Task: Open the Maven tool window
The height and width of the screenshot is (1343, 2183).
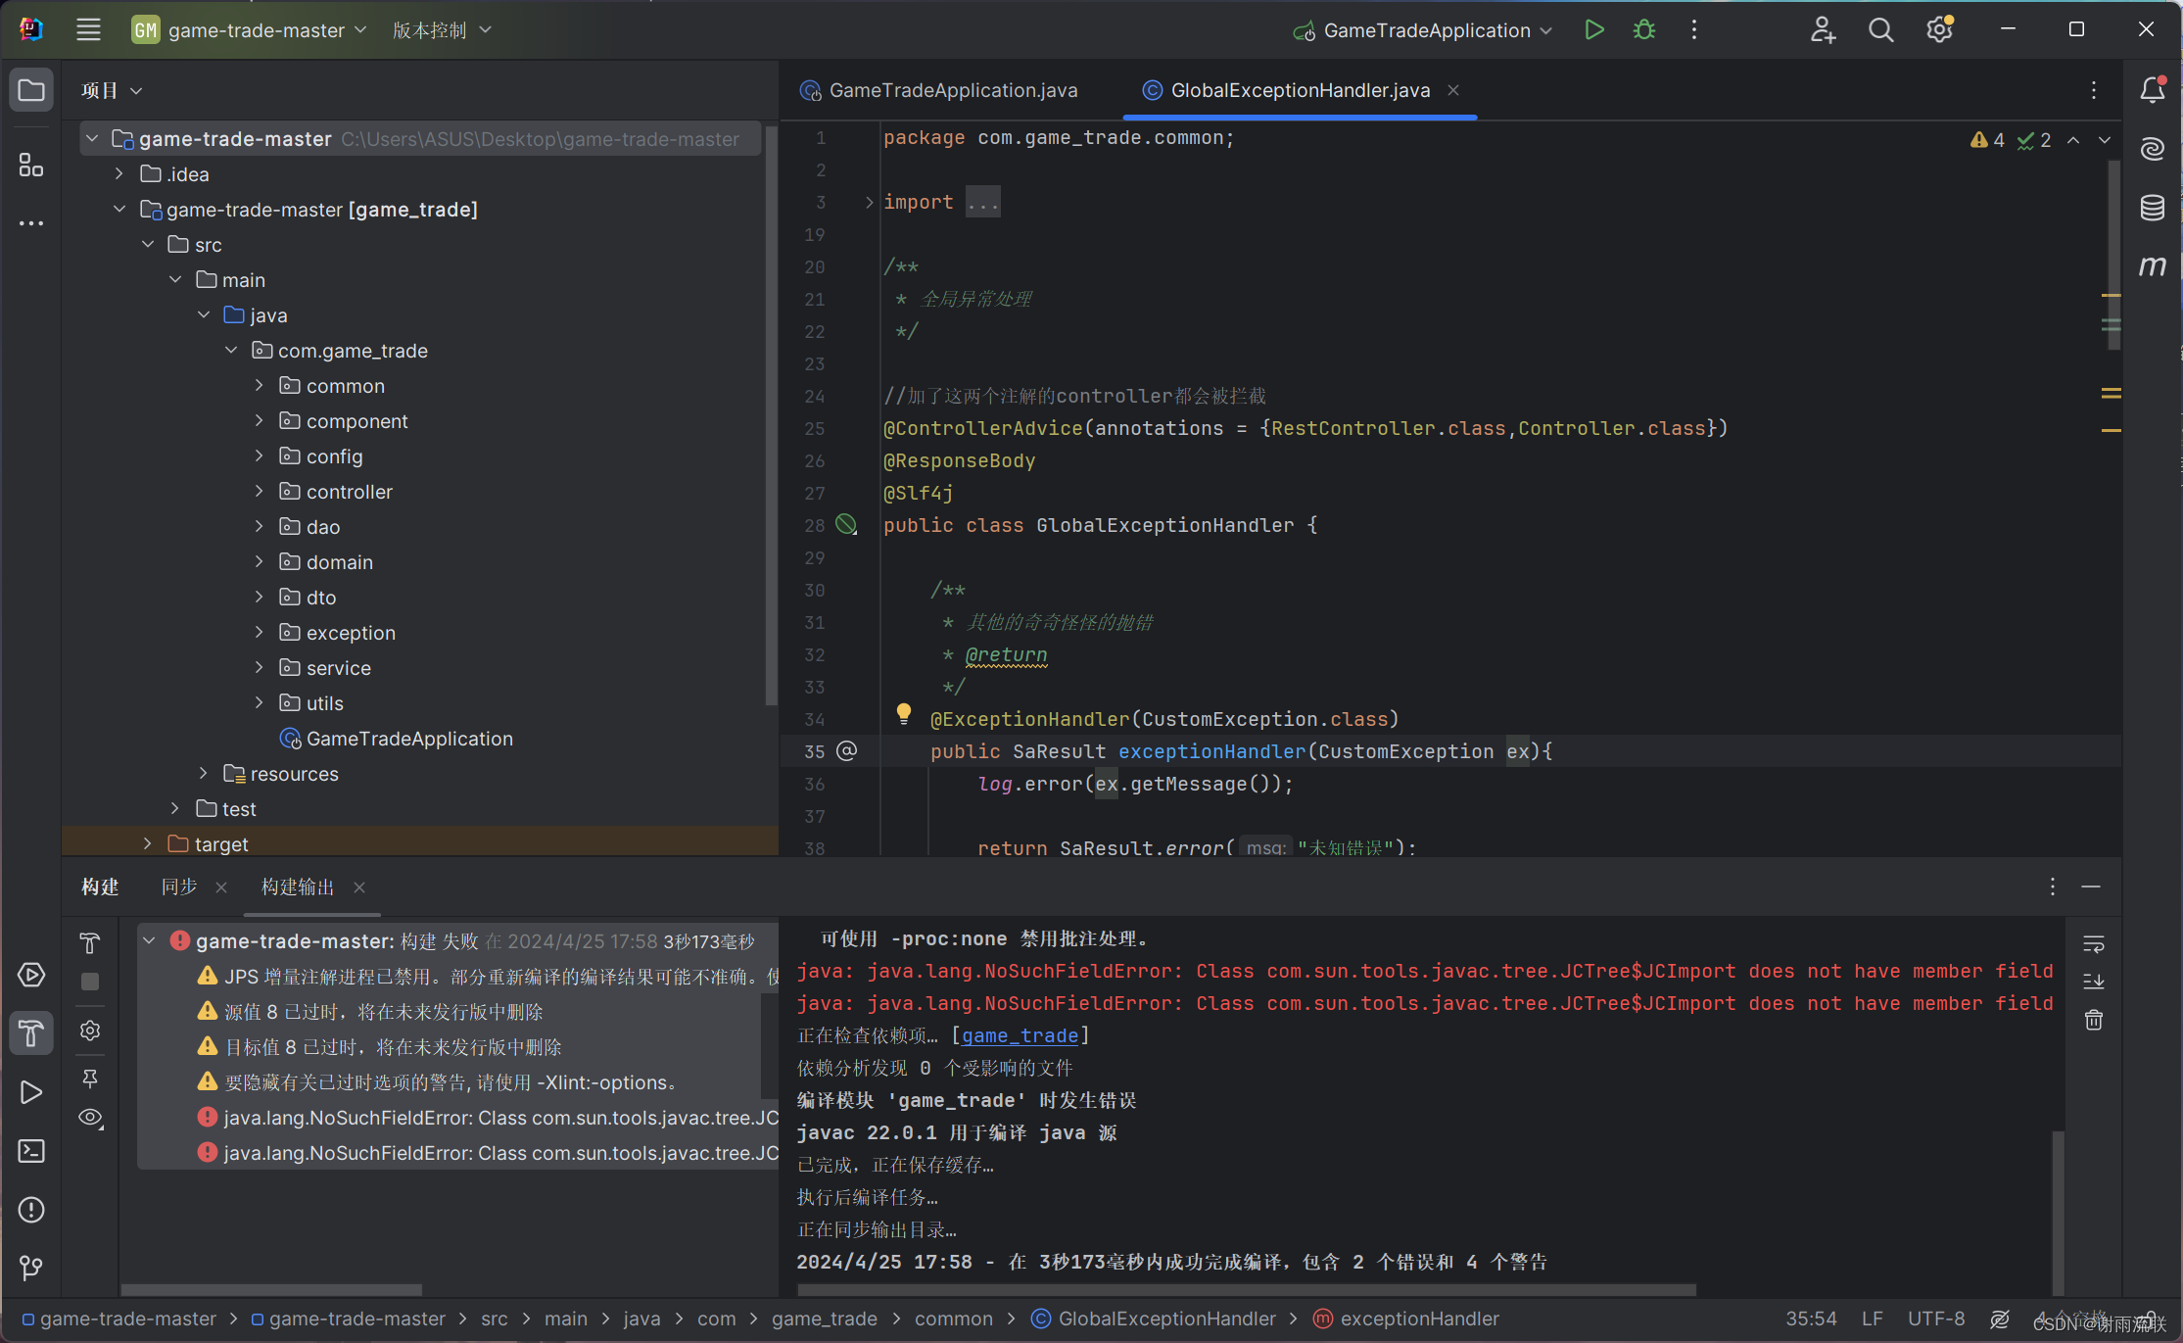Action: coord(2152,265)
